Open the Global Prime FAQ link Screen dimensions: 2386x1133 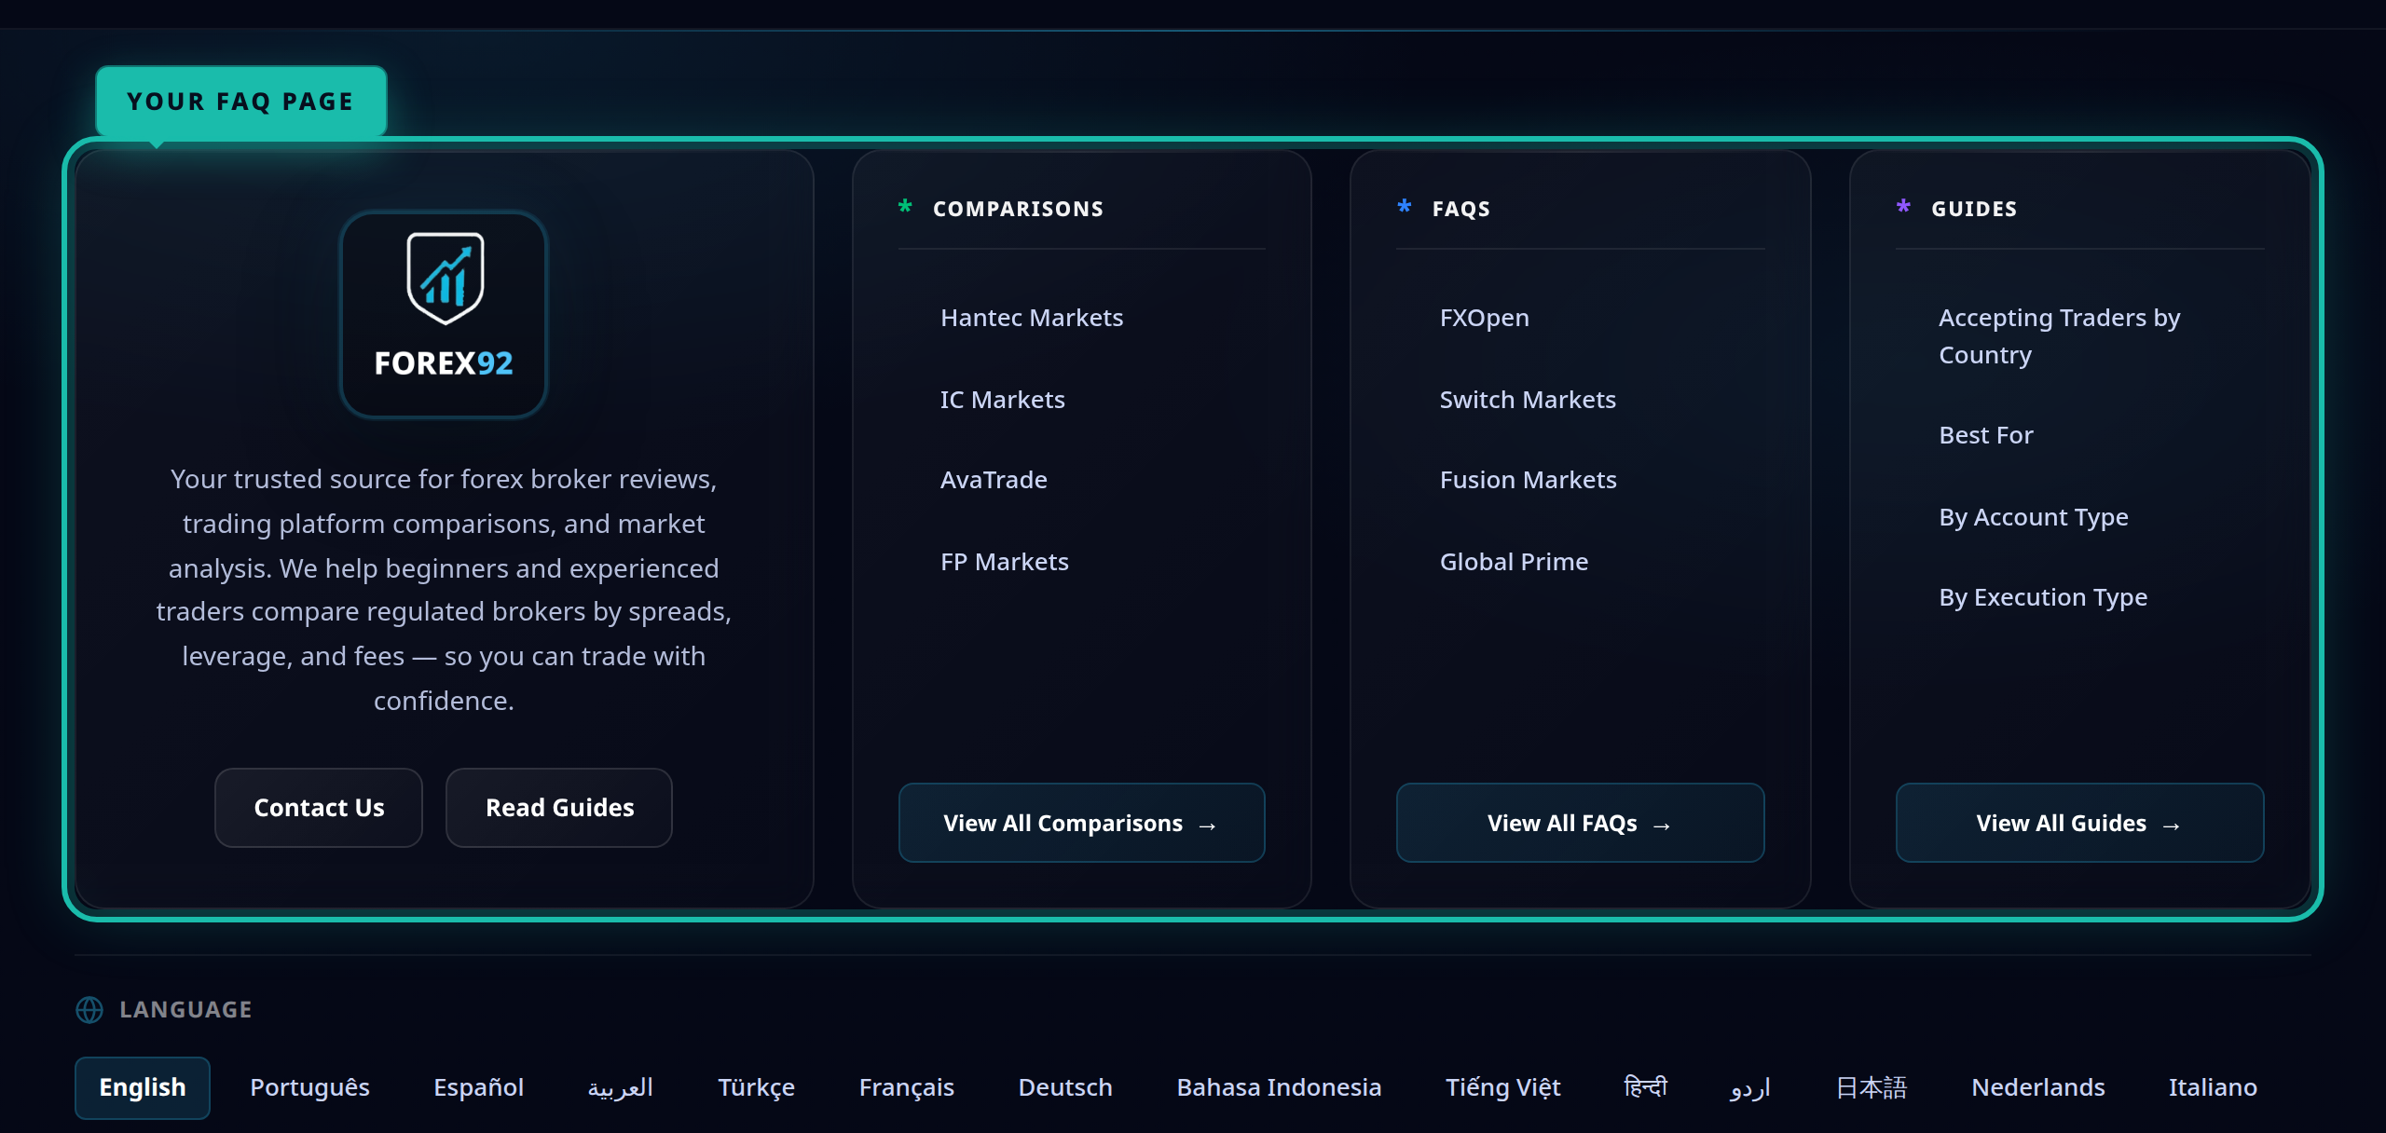[1514, 562]
